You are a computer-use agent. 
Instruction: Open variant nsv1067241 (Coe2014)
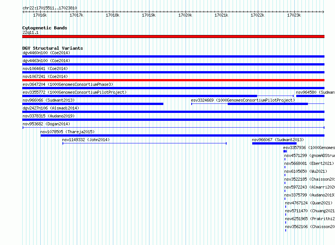tap(45, 76)
